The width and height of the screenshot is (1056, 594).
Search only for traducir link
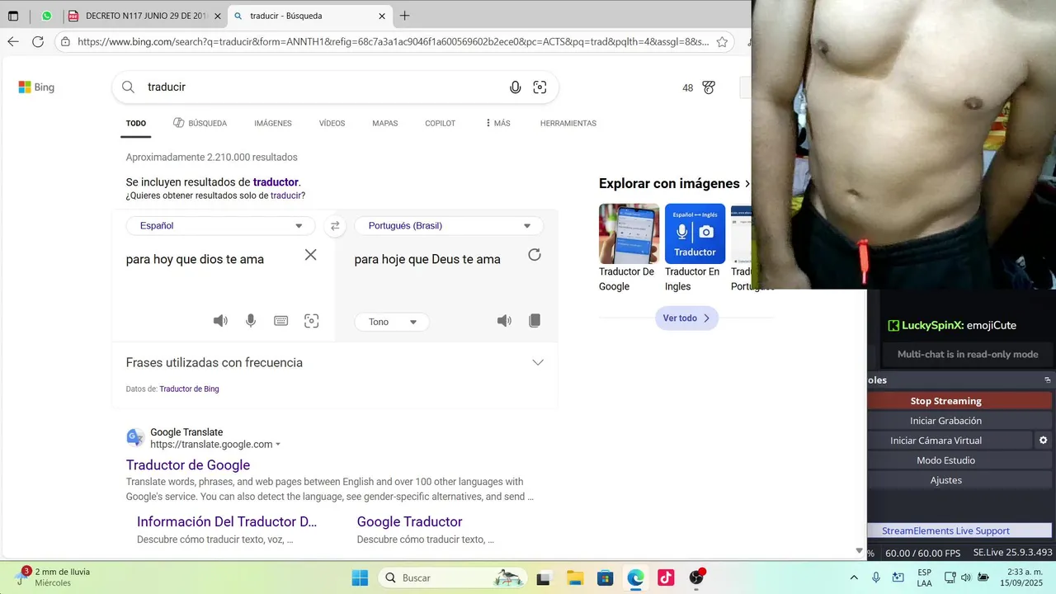click(x=288, y=196)
